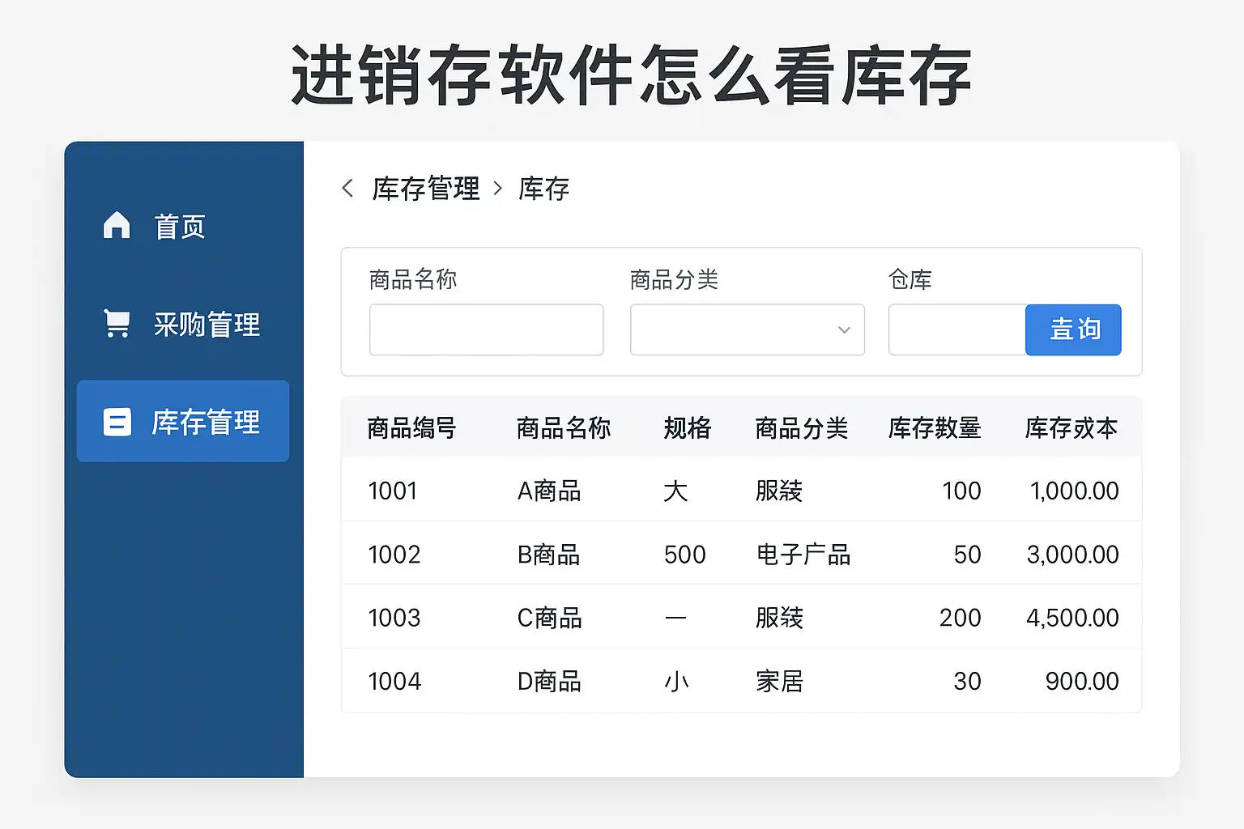The height and width of the screenshot is (829, 1244).
Task: Click B商品 in the table
Action: (x=549, y=555)
